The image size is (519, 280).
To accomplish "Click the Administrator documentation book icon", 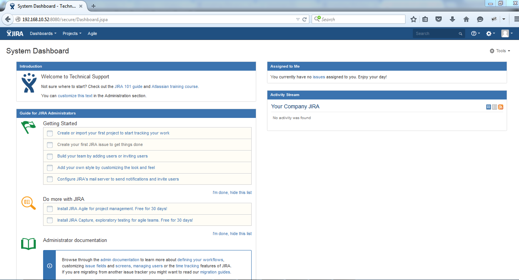I will click(x=28, y=244).
